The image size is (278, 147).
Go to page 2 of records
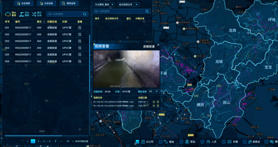click(x=38, y=141)
